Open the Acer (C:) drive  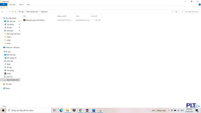point(10,77)
